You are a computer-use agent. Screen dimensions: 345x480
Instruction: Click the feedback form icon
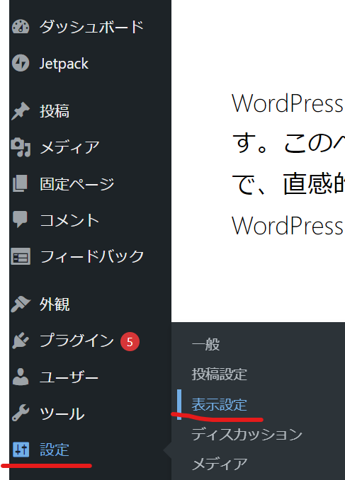pyautogui.click(x=21, y=256)
